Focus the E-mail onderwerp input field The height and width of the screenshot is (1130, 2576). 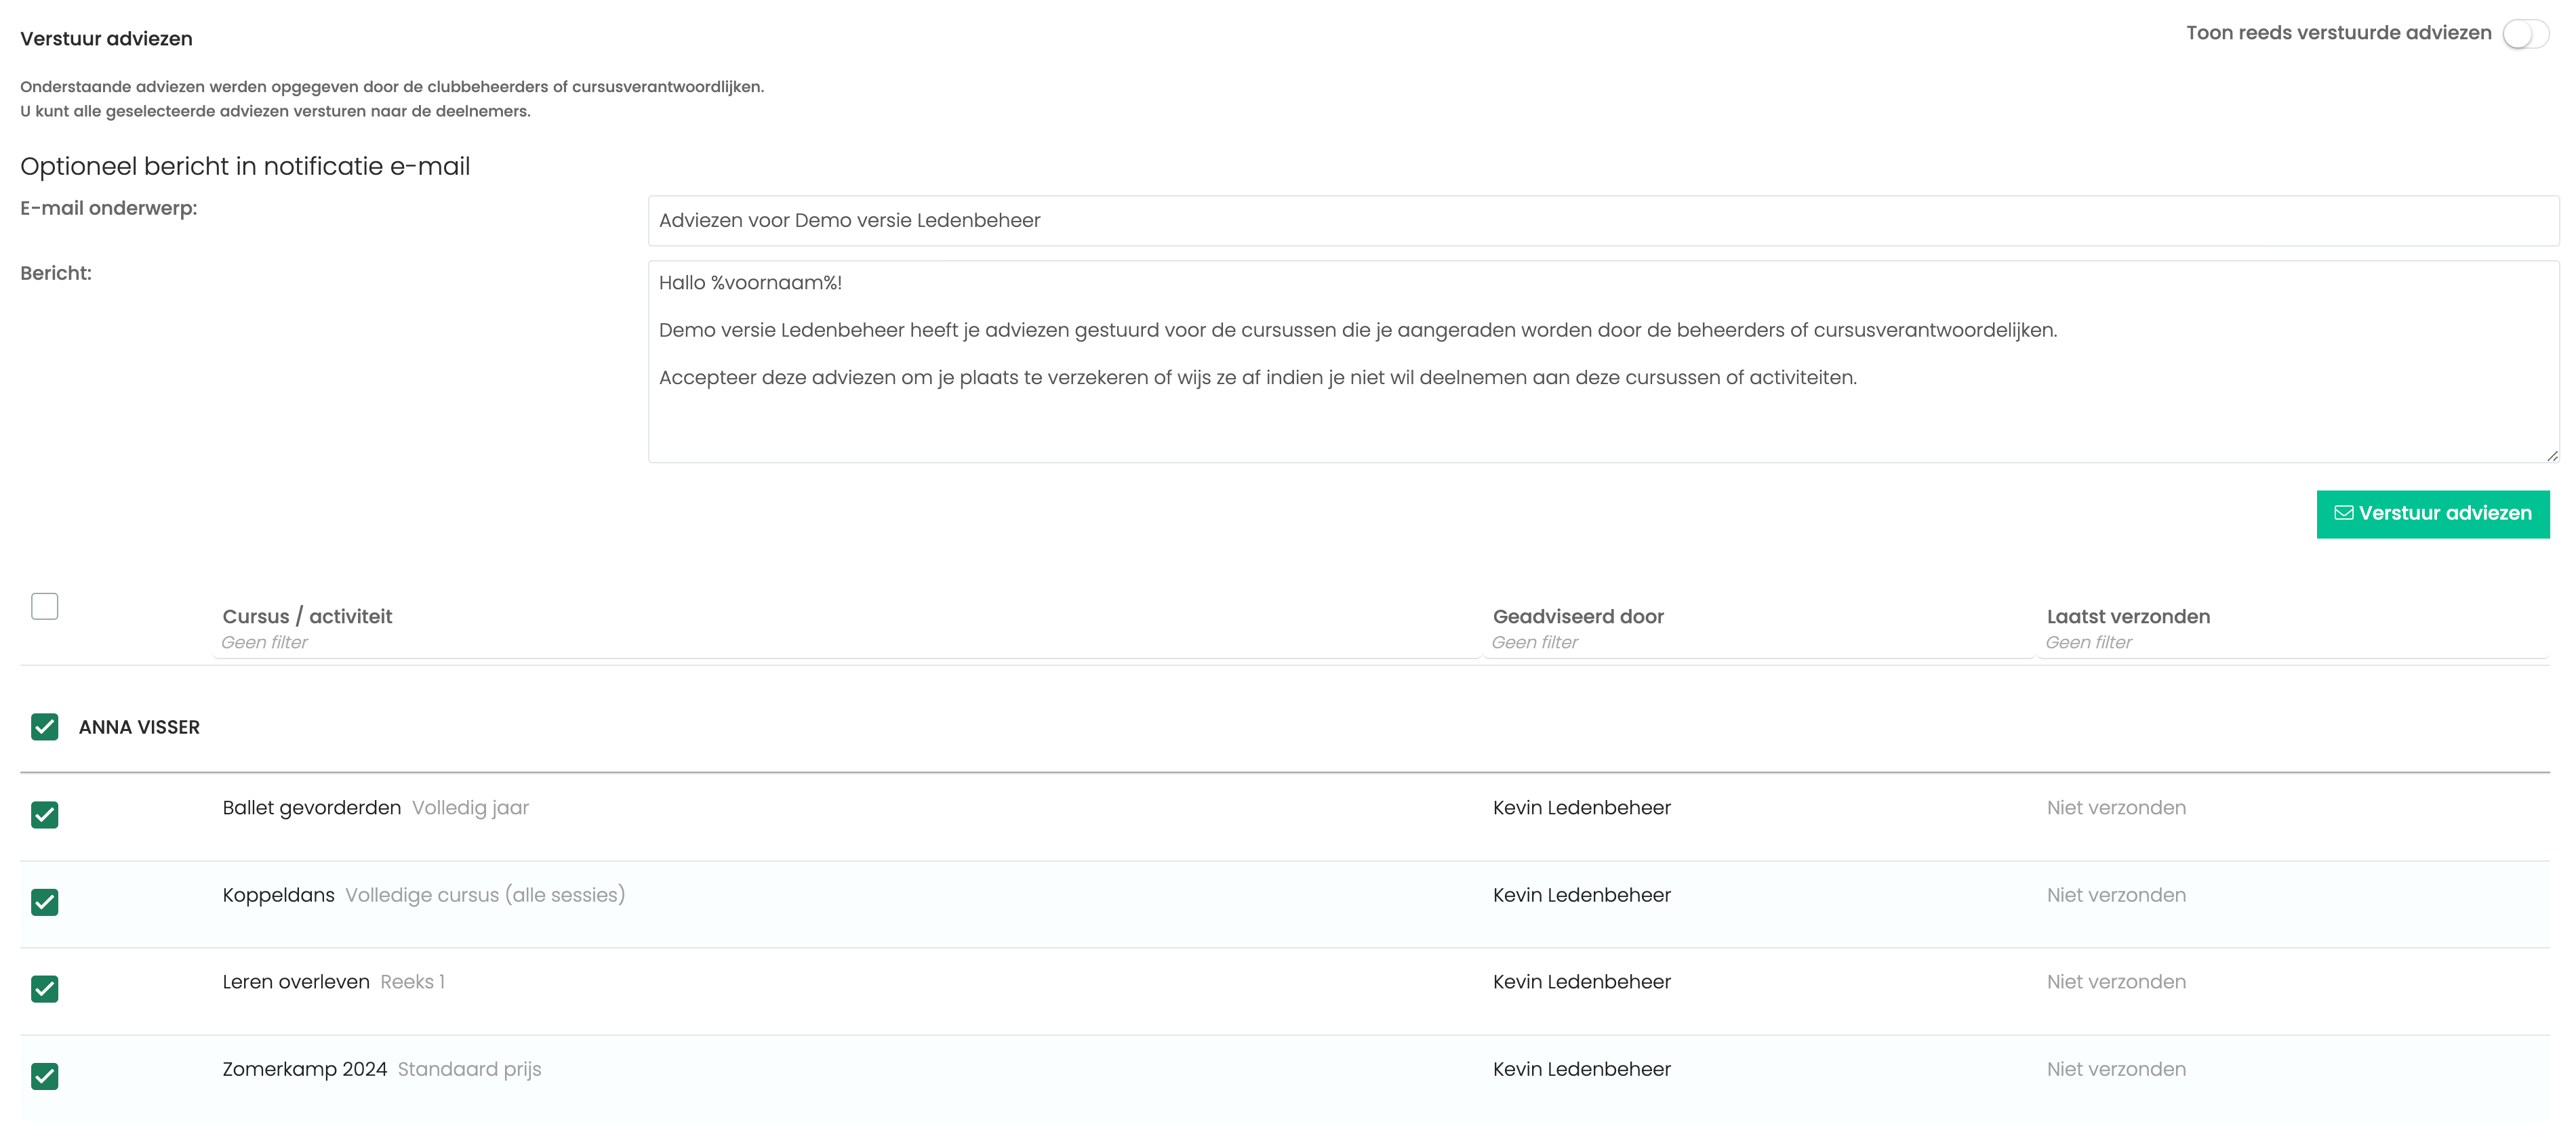click(1603, 221)
